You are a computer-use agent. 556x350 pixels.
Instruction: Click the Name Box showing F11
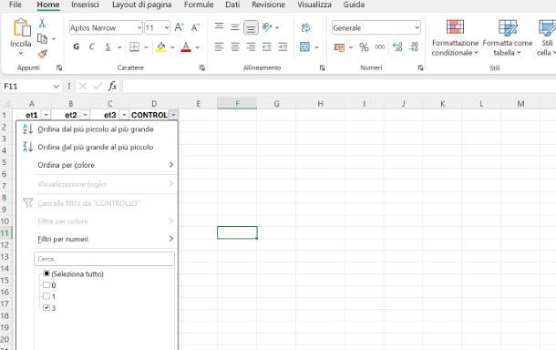point(27,87)
